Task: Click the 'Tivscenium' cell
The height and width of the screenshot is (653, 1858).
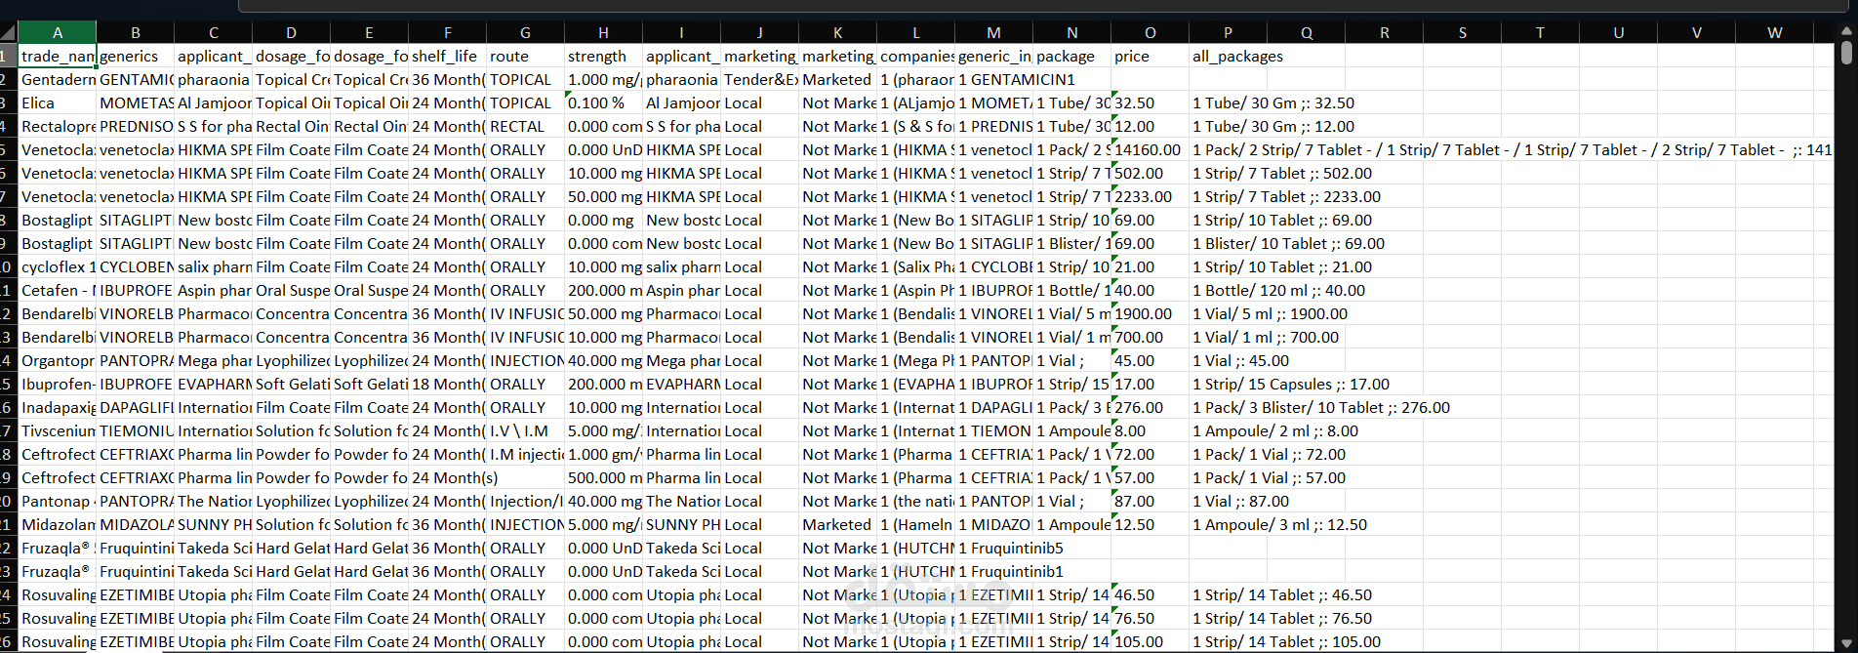Action: [58, 430]
